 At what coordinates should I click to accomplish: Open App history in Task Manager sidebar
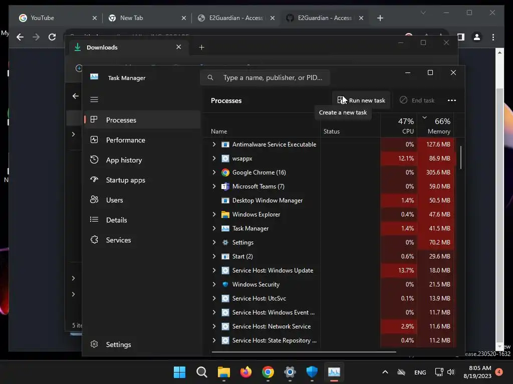coord(142,160)
